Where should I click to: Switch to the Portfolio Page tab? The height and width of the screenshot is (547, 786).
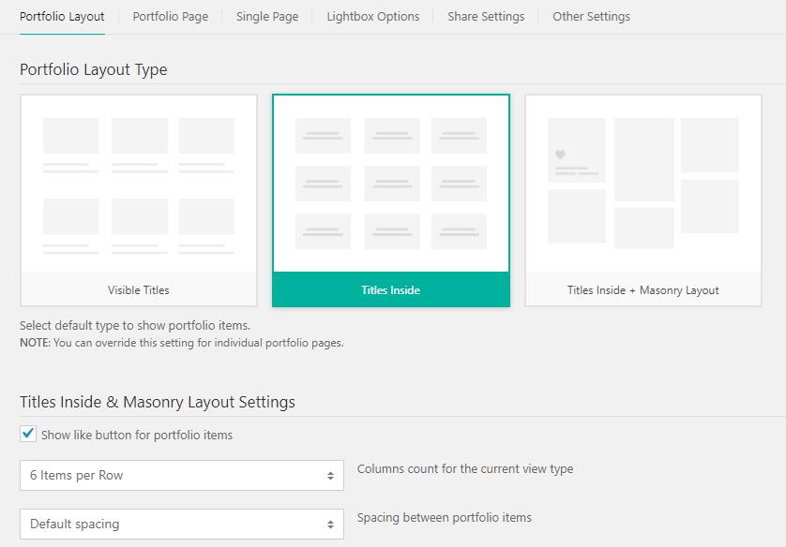coord(171,17)
